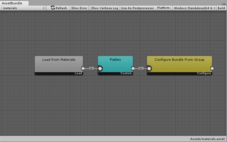Screen dimensions: 227x142
Task: Click the Custom label on Flatten node
Action: (126, 73)
